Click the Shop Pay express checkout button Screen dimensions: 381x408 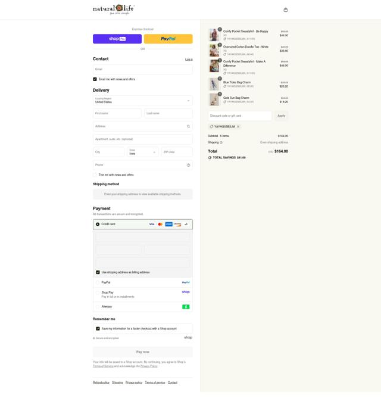(117, 39)
